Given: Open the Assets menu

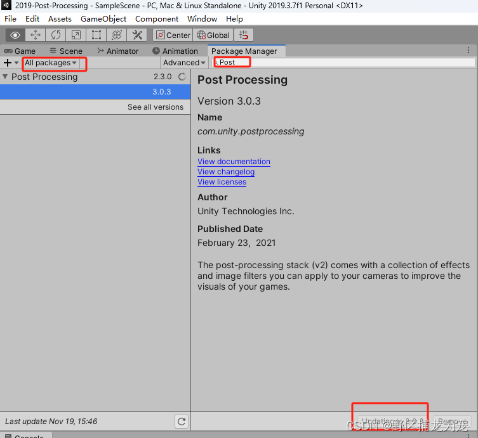Looking at the screenshot, I should click(x=60, y=19).
